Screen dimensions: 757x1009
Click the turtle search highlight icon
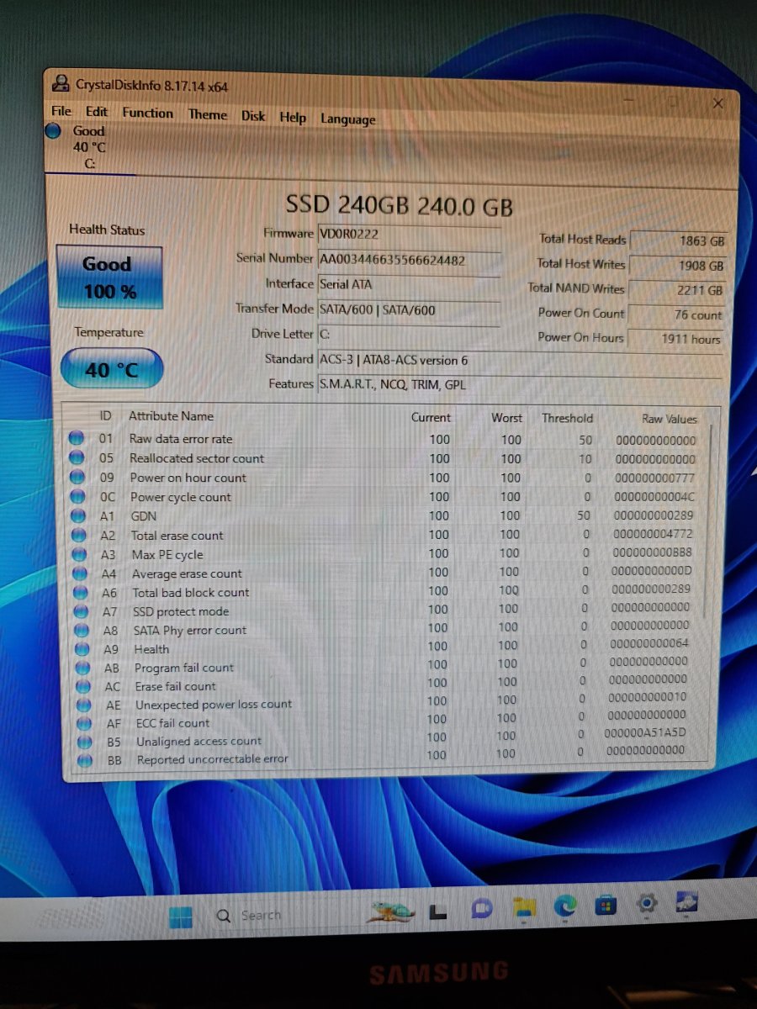pyautogui.click(x=389, y=911)
